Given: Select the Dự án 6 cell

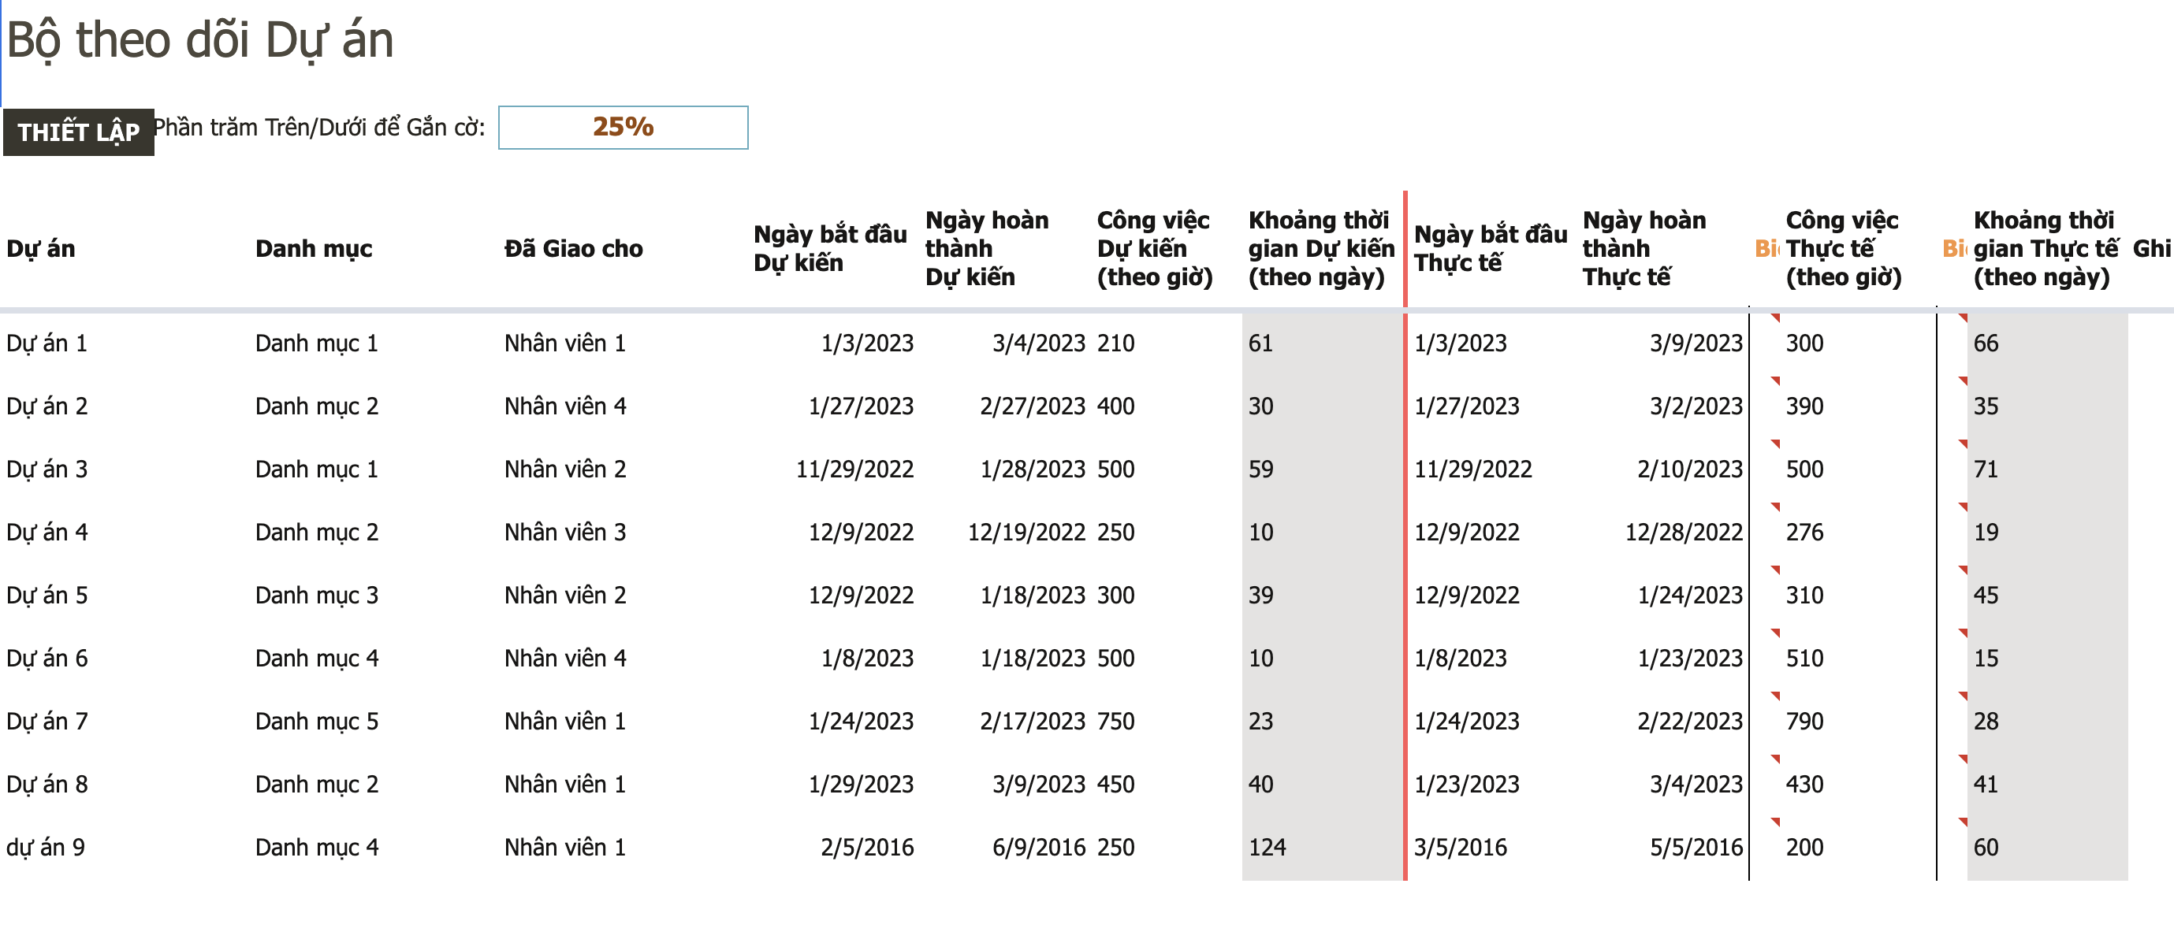Looking at the screenshot, I should (x=47, y=658).
